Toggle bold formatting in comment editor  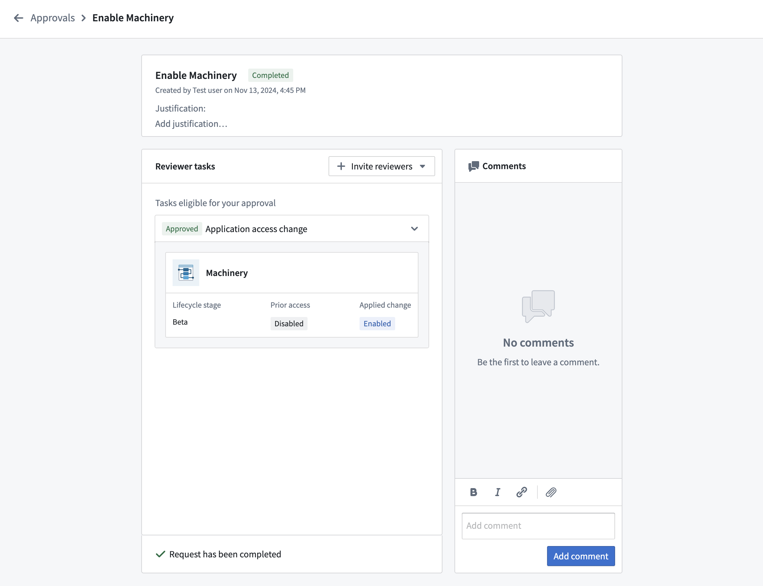coord(473,492)
